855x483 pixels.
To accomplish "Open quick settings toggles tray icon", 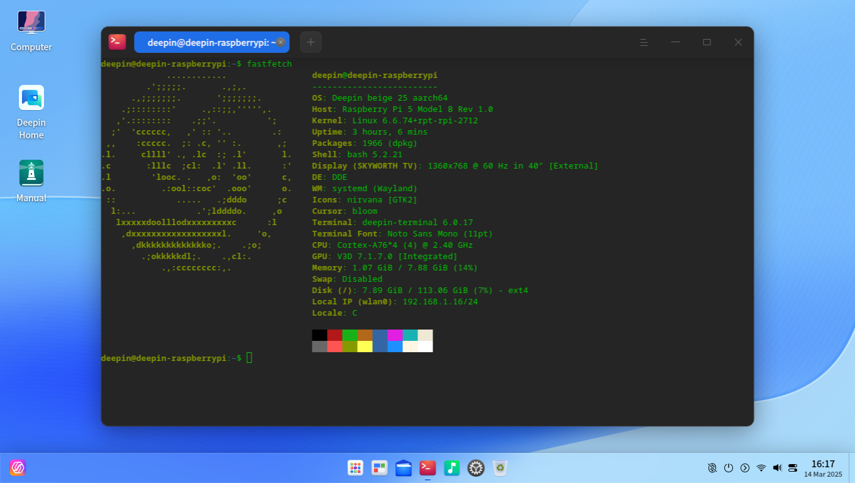I will (793, 468).
